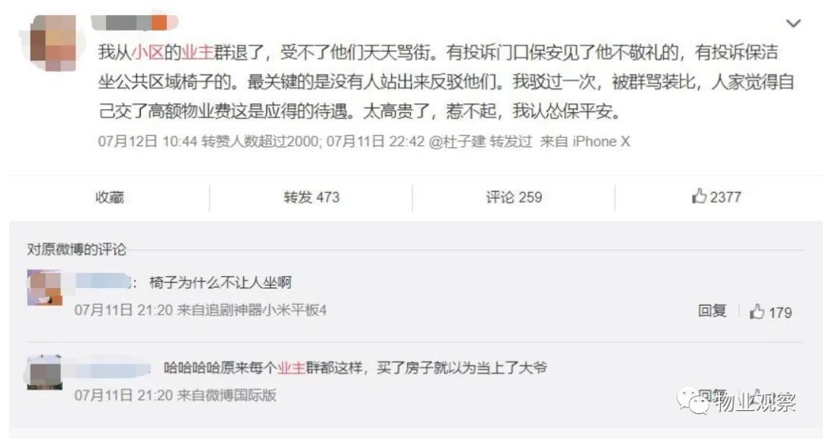823x439 pixels.
Task: Open the 07月12日 10:44 timestamp link
Action: 148,141
